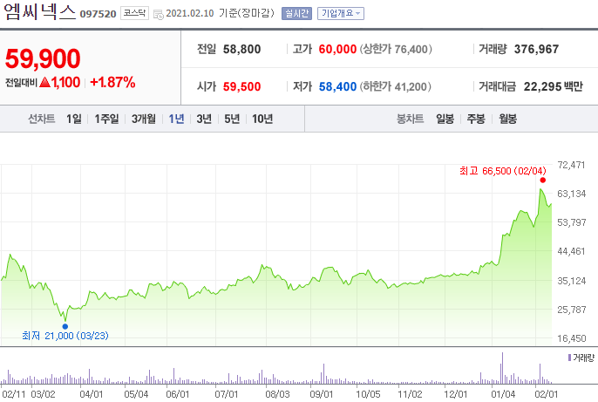
Task: Click the y-axis value 72,471
Action: 571,165
